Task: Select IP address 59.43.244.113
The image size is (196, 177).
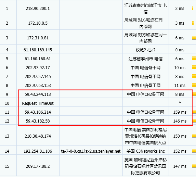Action: click(x=38, y=94)
